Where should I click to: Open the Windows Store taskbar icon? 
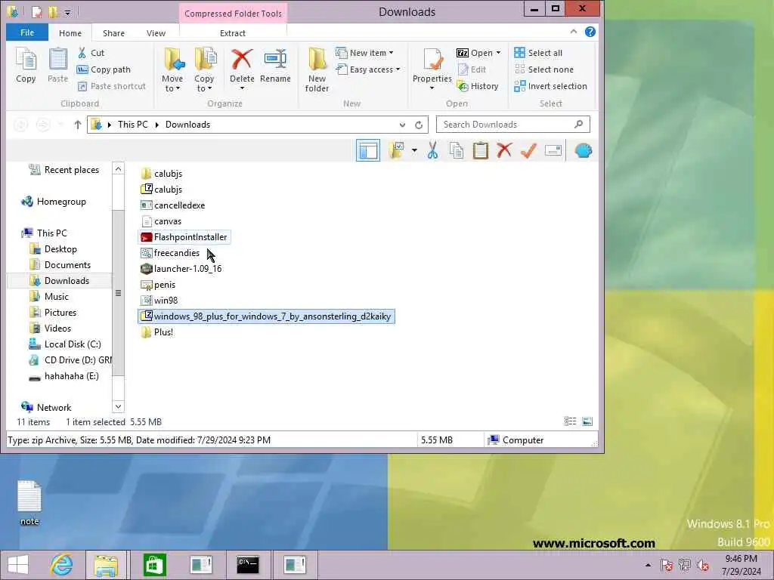click(154, 565)
